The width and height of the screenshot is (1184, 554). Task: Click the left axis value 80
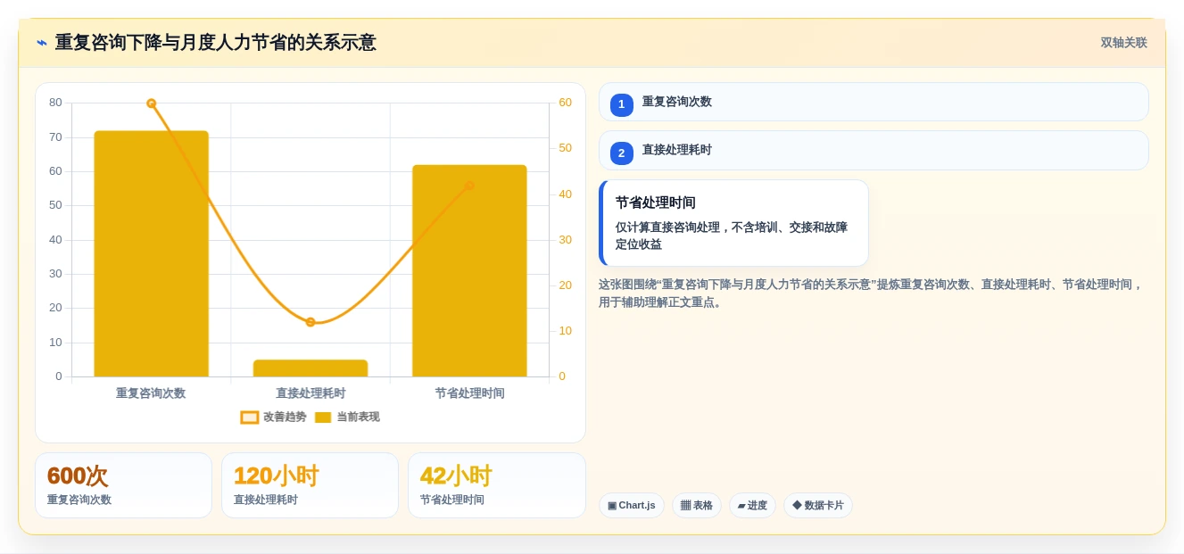[55, 103]
